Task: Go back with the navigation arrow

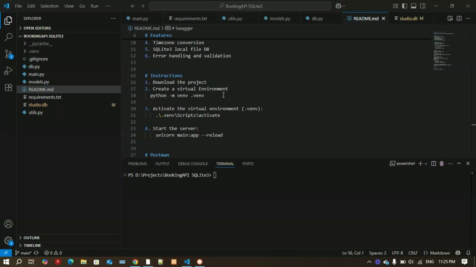Action: pyautogui.click(x=133, y=6)
